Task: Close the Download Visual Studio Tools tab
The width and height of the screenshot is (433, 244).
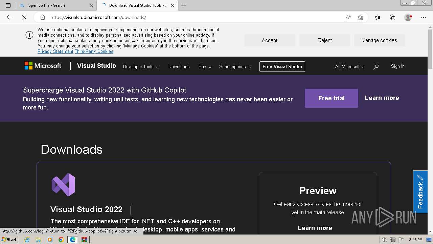Action: point(173,5)
